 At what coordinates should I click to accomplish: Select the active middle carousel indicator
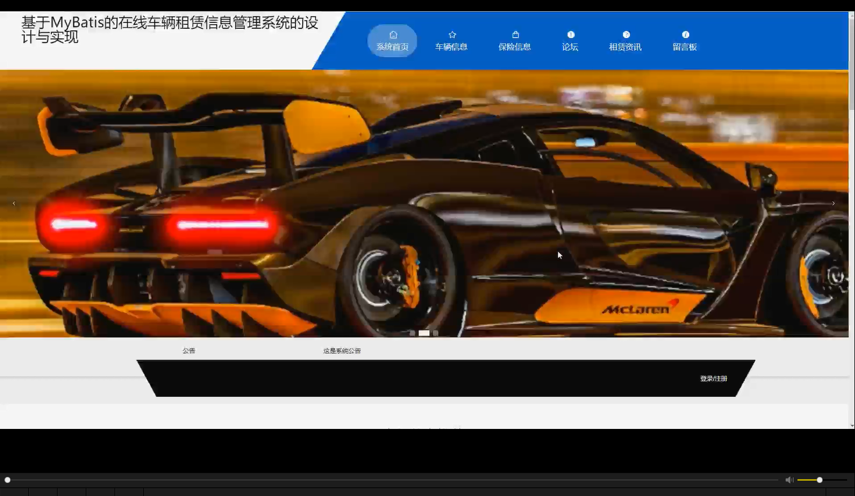pos(424,333)
